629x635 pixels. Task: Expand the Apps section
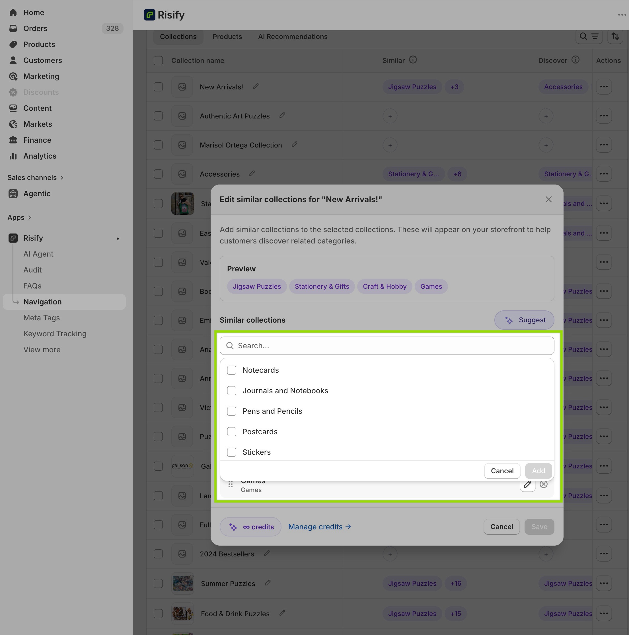pos(19,218)
